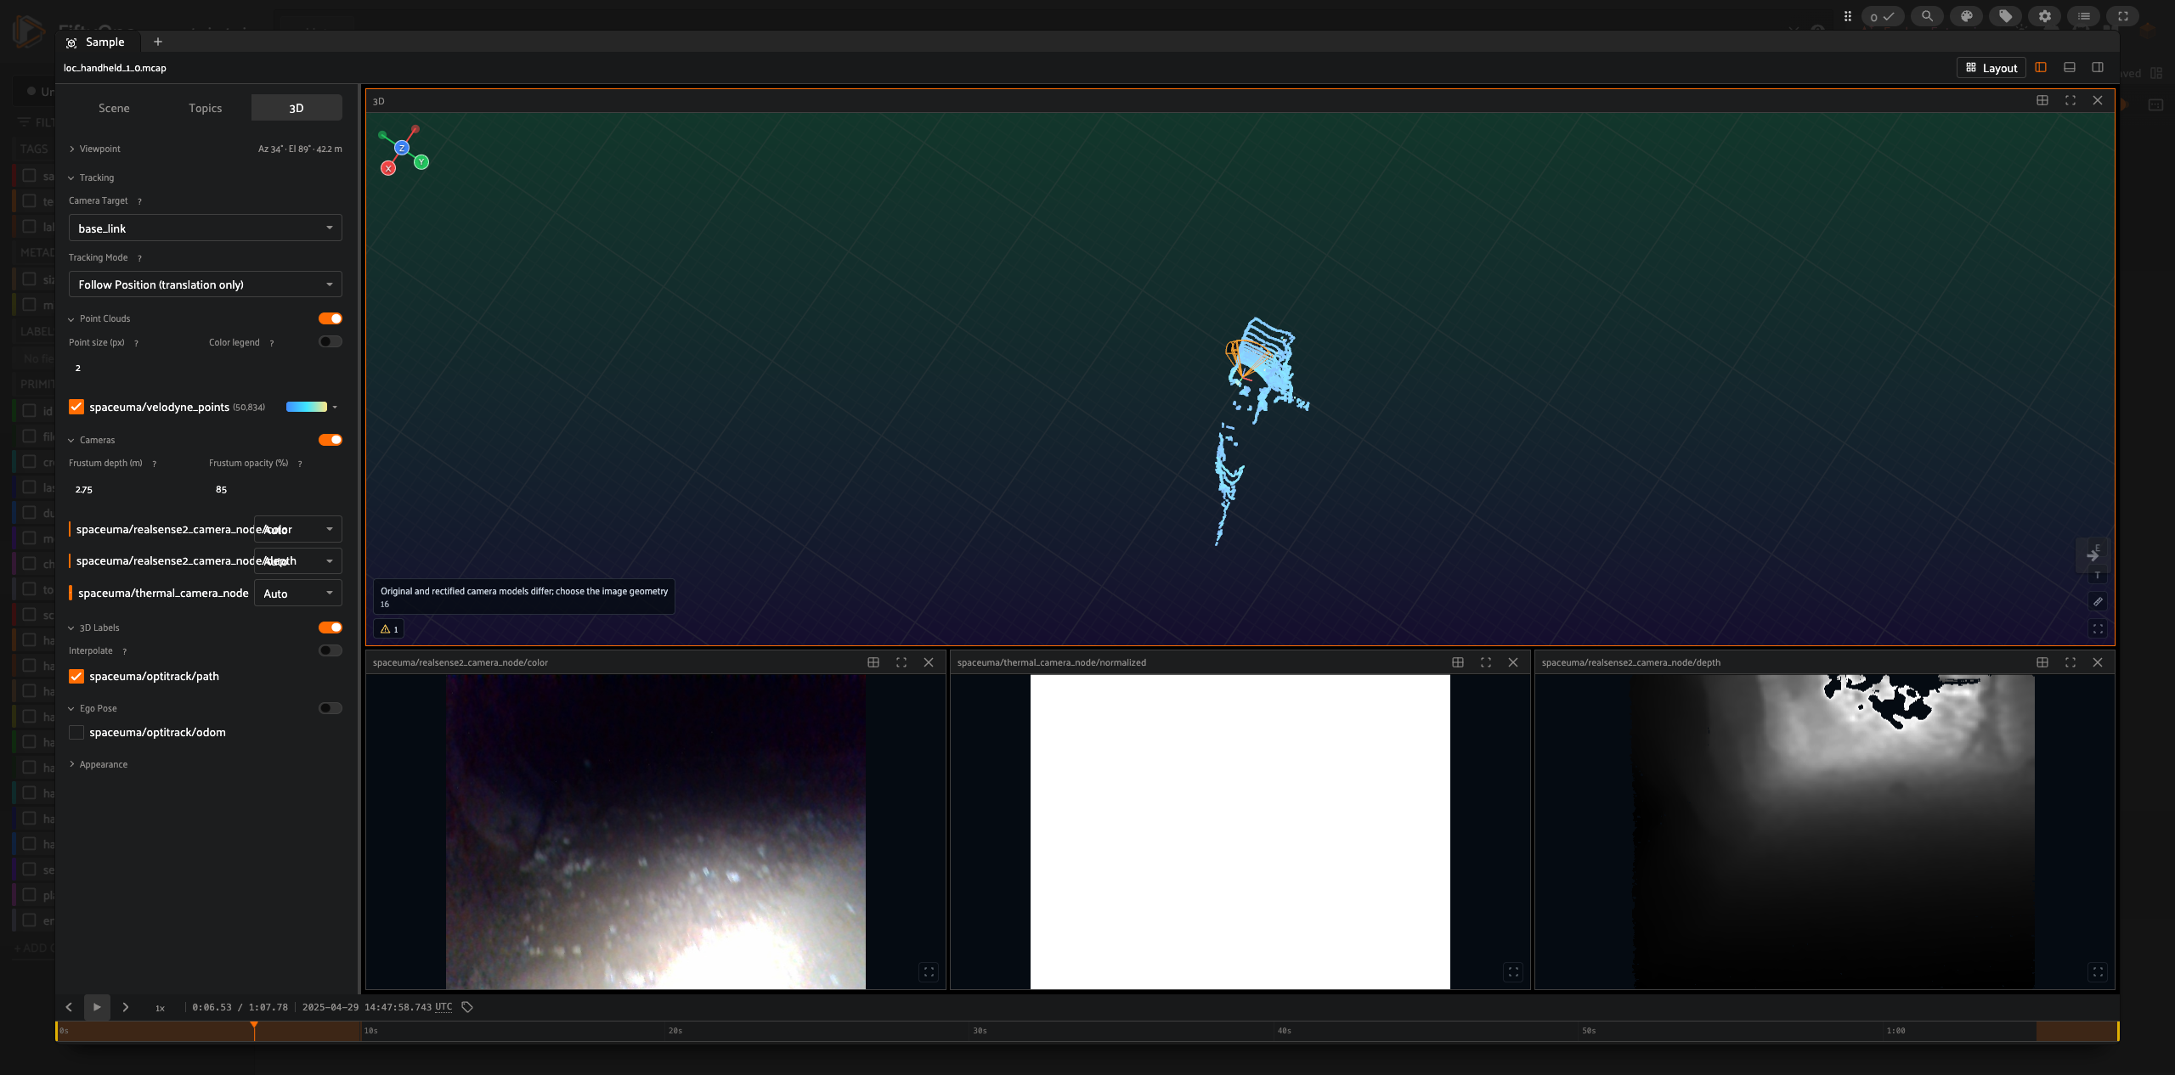2175x1075 pixels.
Task: Click the fit-to-view icon in the 3D view
Action: [2098, 629]
